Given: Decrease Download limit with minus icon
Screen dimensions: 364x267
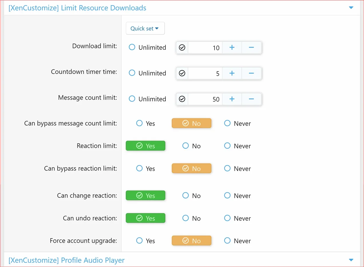Looking at the screenshot, I should 251,47.
